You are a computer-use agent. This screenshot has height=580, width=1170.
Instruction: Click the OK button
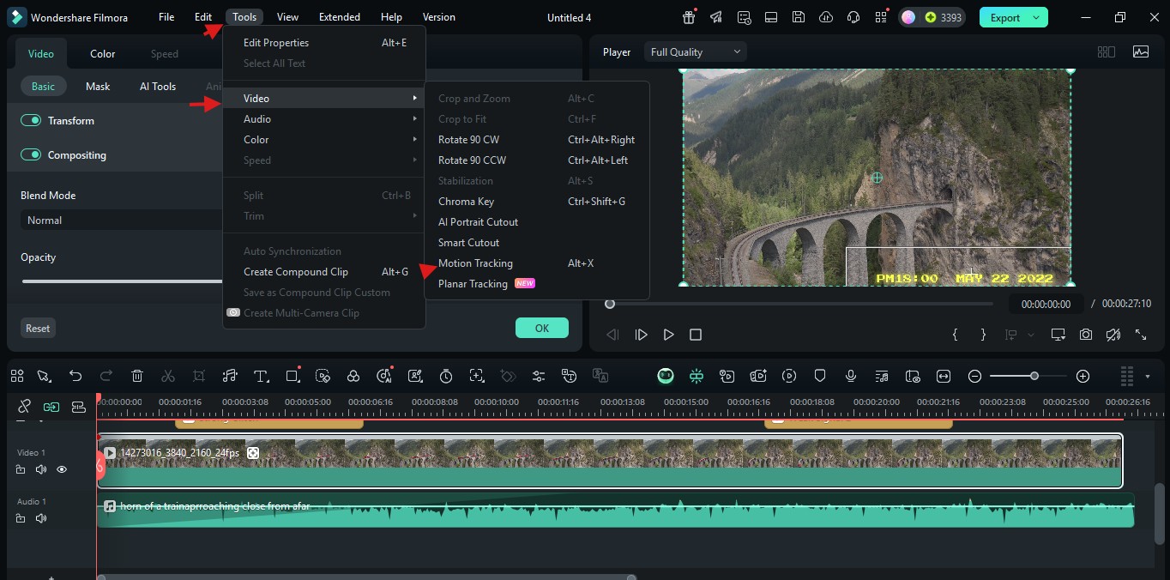coord(542,328)
